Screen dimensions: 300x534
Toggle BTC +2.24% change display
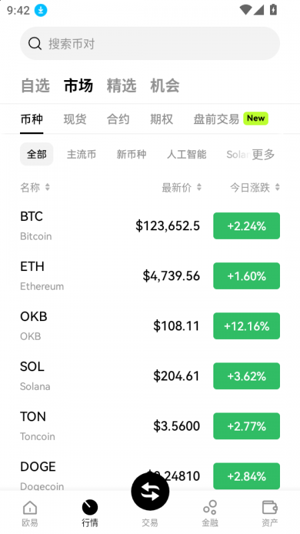[247, 226]
